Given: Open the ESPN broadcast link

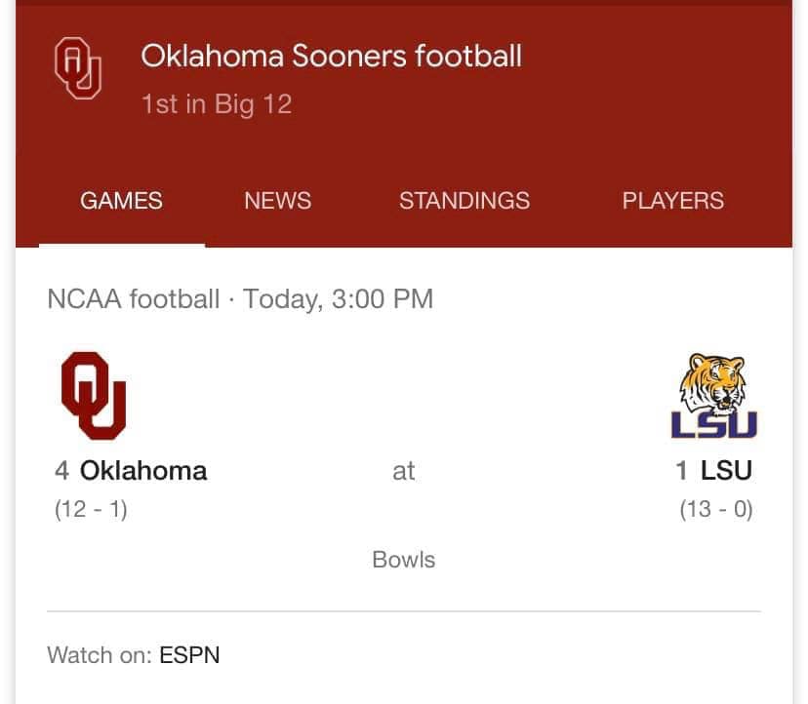Looking at the screenshot, I should point(189,654).
